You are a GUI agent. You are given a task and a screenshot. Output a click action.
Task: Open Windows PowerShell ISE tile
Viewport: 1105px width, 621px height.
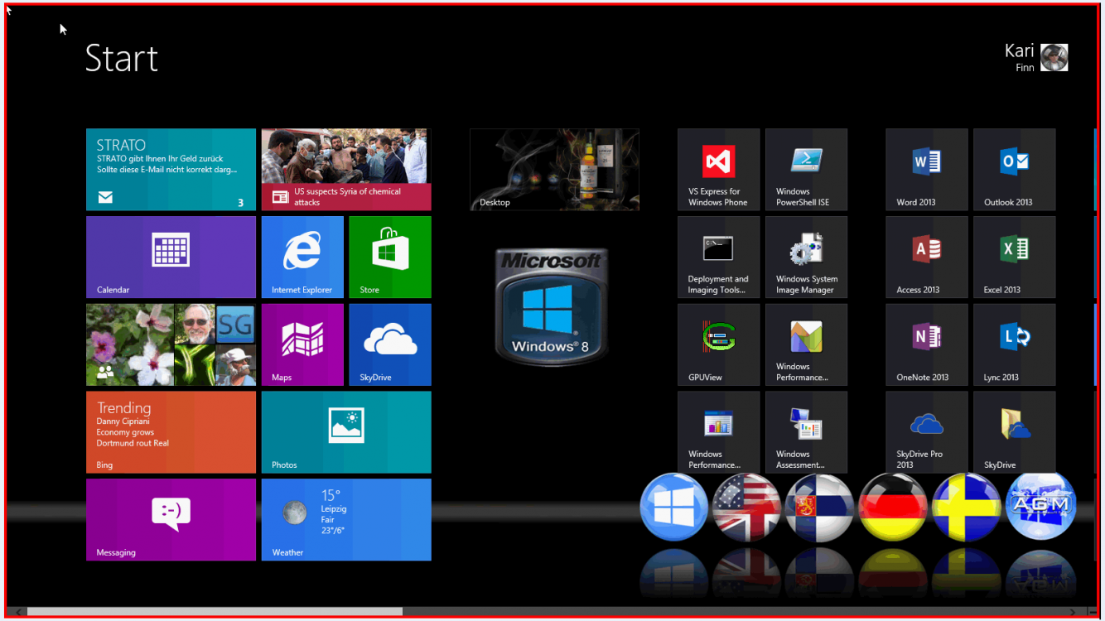pyautogui.click(x=806, y=169)
